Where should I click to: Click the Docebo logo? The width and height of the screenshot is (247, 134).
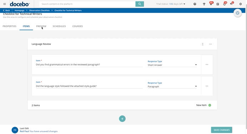[20, 4]
